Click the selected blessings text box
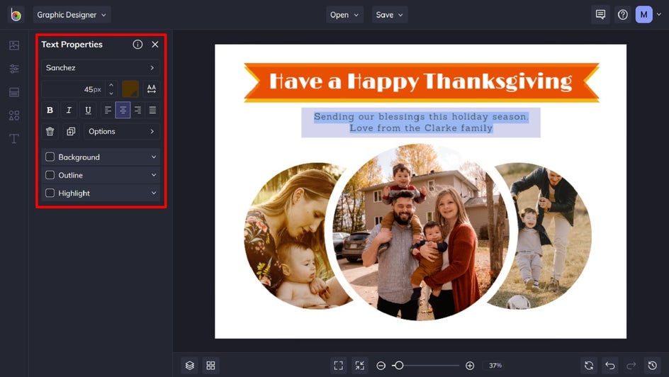Screen dimensions: 669x377 point(421,123)
